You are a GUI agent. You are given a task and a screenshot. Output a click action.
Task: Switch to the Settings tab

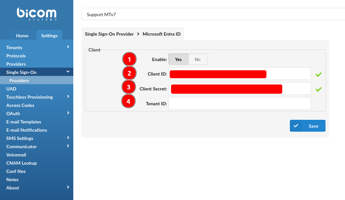pyautogui.click(x=49, y=35)
